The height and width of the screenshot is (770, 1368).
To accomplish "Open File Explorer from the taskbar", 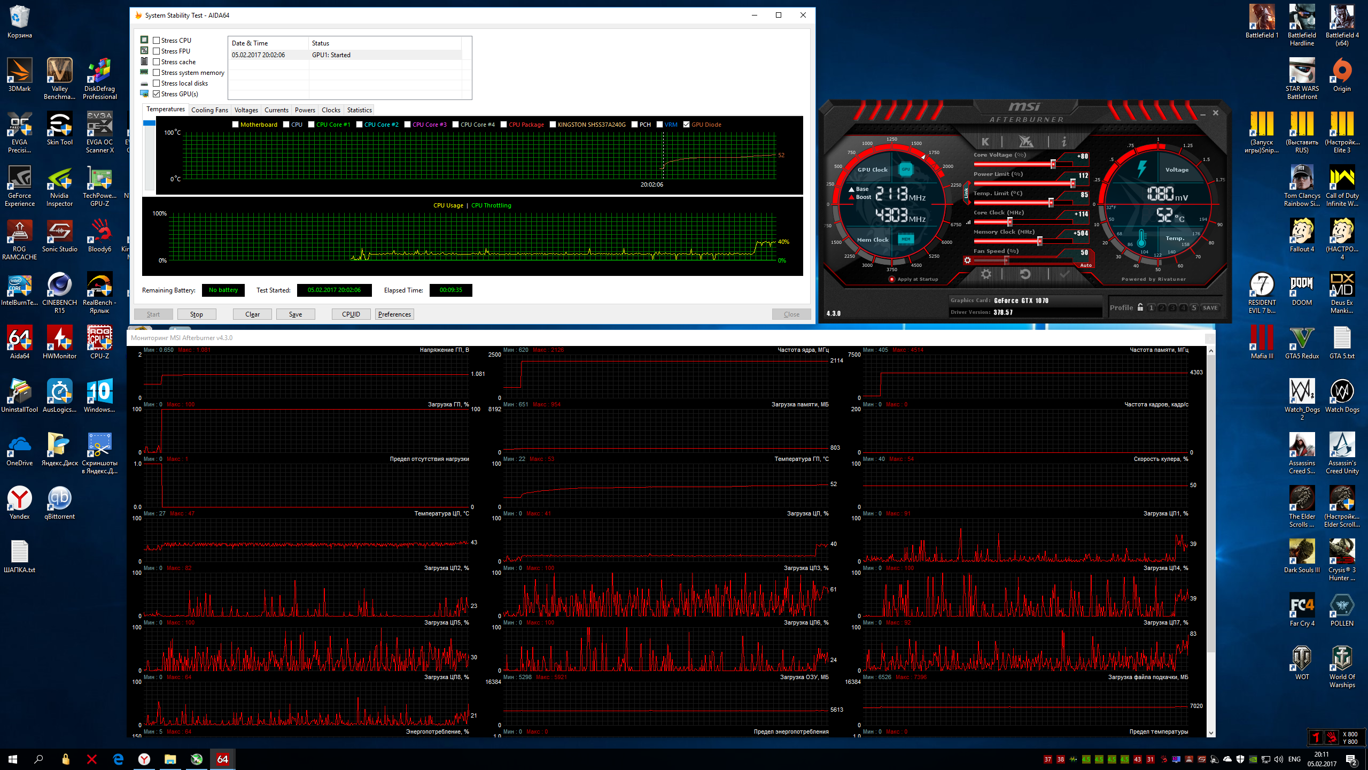I will [170, 759].
